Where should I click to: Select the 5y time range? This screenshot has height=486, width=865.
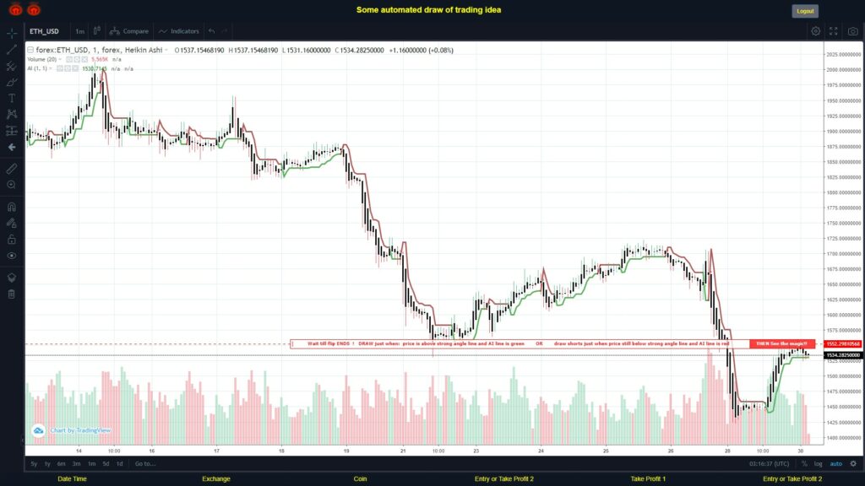point(34,463)
